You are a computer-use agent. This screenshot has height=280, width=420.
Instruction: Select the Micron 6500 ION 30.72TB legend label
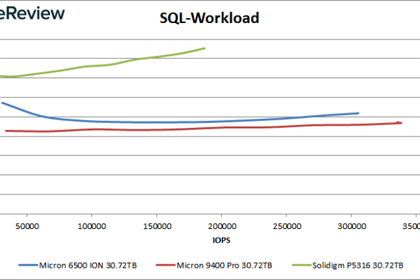click(88, 265)
